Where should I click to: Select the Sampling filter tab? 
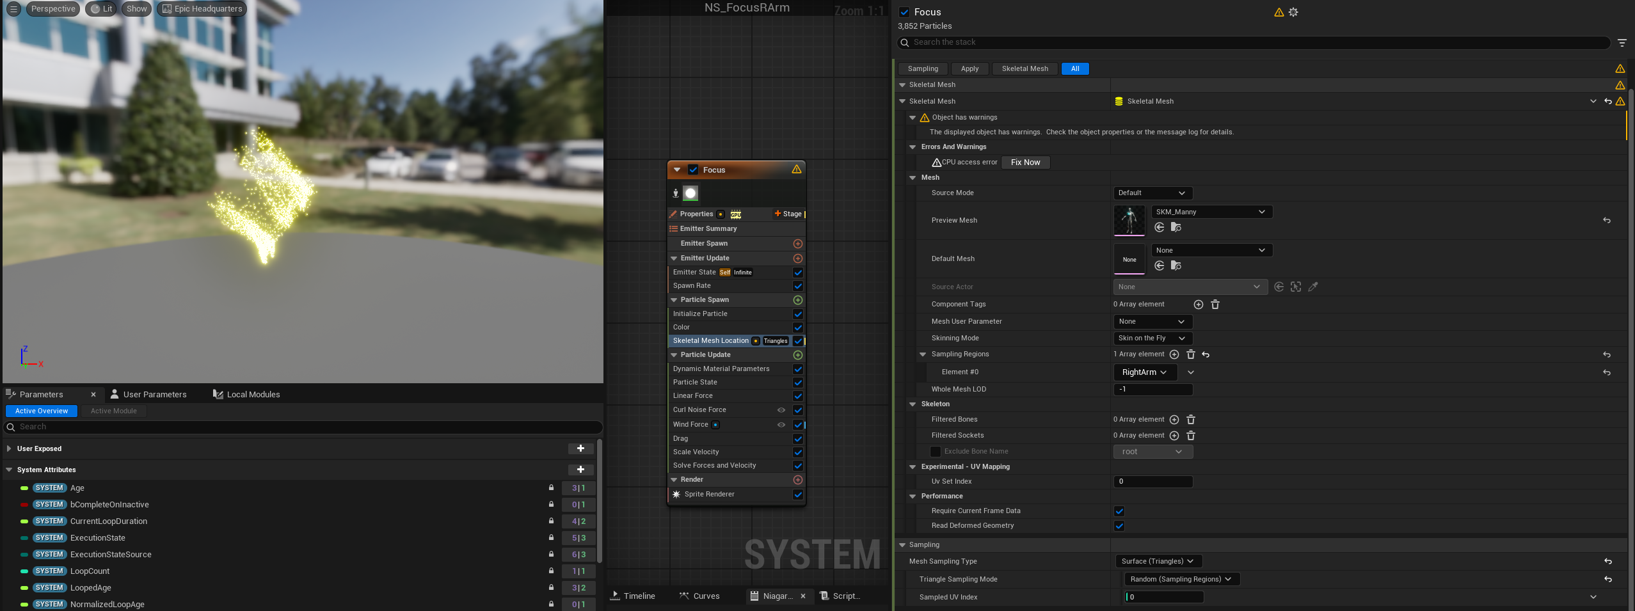pyautogui.click(x=922, y=69)
